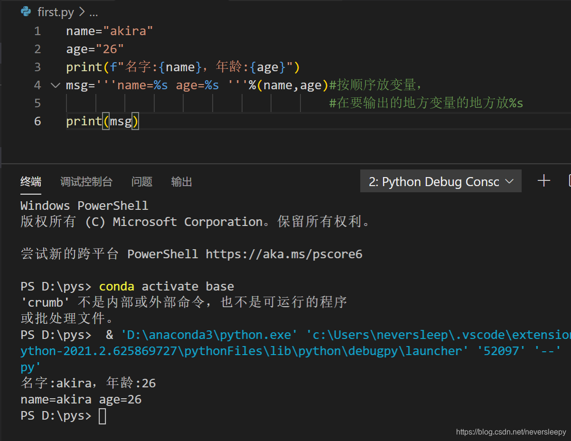The image size is (571, 441).
Task: Click the terminal prompt to place cursor
Action: coord(101,415)
